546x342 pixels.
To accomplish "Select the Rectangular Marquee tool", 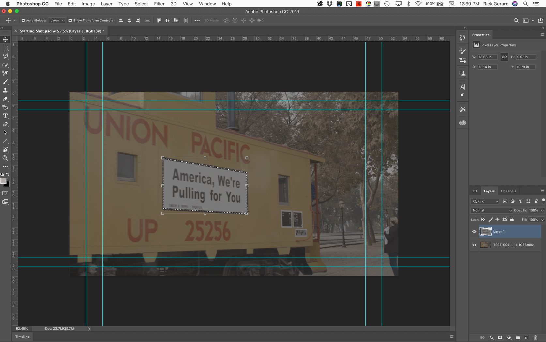I will coord(5,48).
